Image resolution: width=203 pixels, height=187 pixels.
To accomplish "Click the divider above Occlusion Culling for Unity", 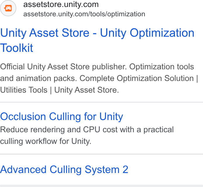I will click(x=101, y=102).
